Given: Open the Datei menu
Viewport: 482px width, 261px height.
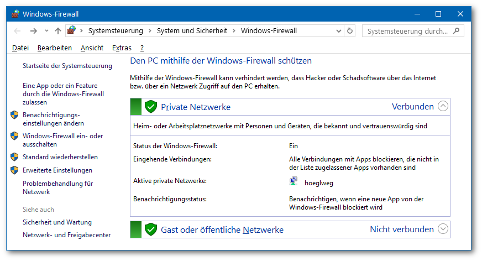Looking at the screenshot, I should tap(20, 48).
